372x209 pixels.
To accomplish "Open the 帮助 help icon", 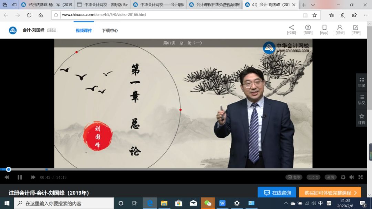I will tap(308, 30).
